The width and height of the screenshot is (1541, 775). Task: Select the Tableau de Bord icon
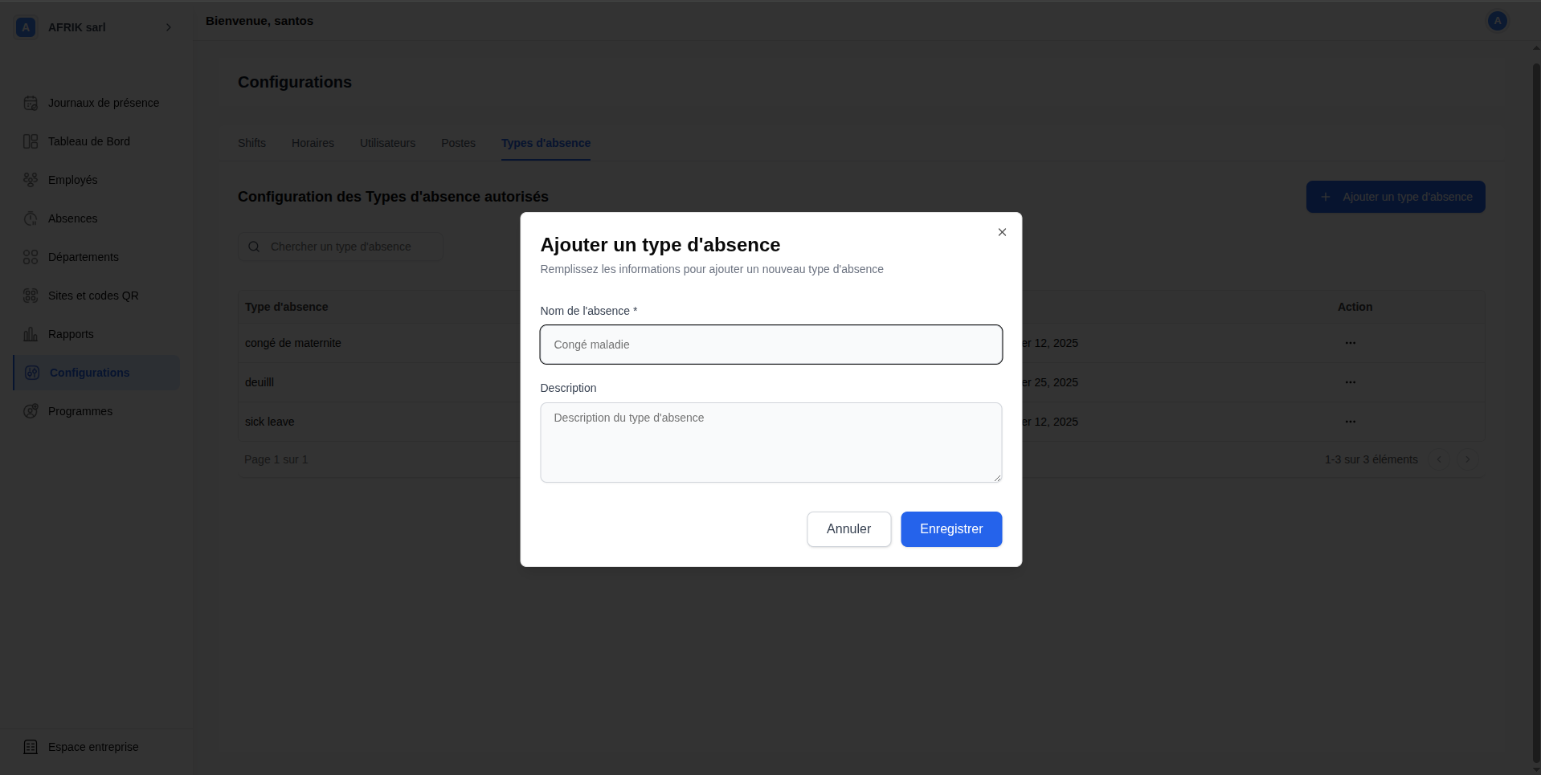(x=31, y=141)
